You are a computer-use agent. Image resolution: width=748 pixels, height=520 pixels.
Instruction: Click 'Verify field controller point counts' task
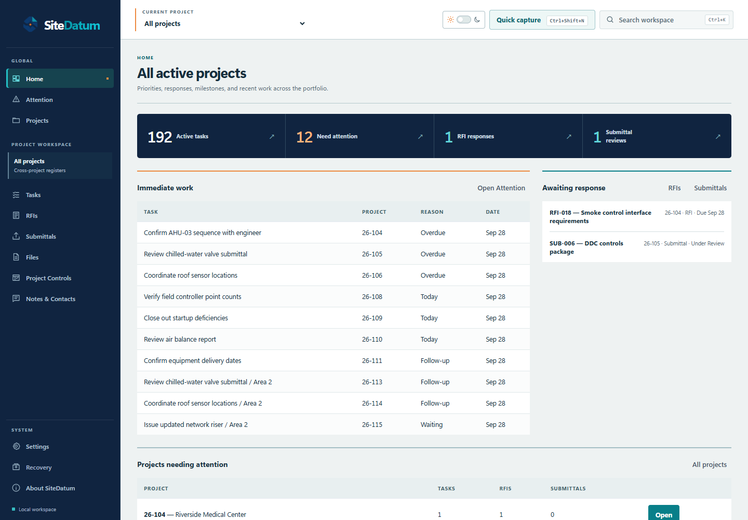click(x=192, y=296)
